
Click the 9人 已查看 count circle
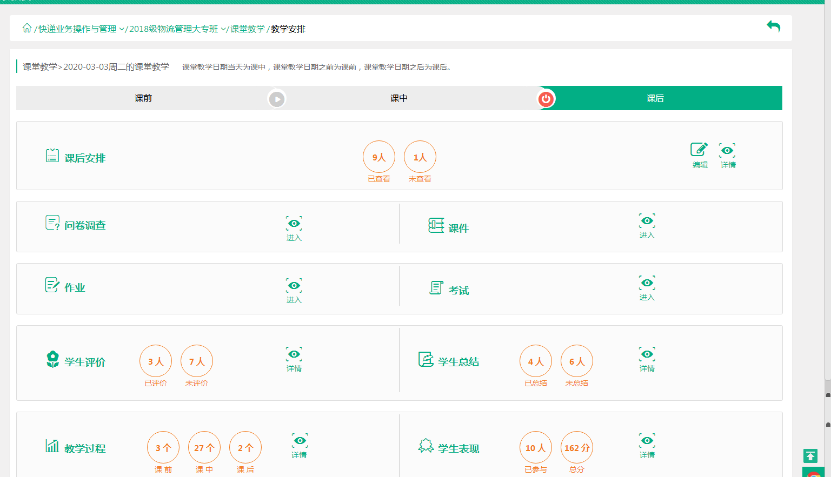379,157
